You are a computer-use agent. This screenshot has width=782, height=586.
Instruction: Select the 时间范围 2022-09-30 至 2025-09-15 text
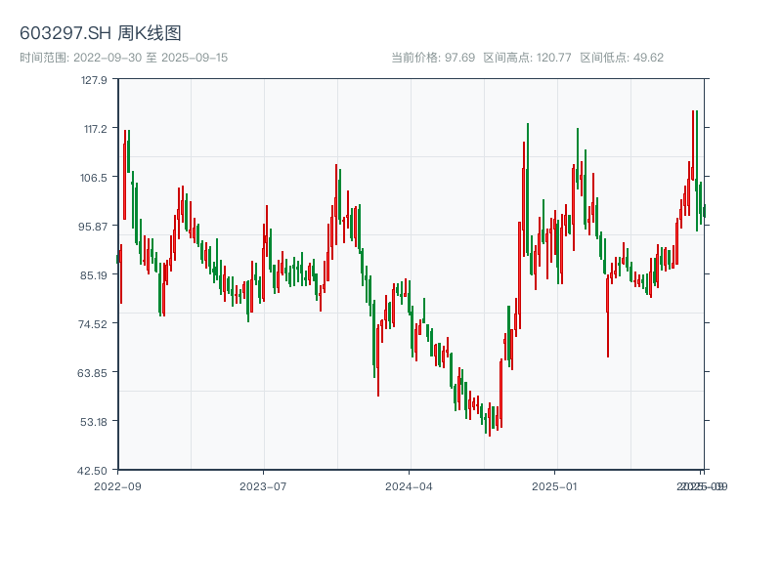tap(124, 58)
